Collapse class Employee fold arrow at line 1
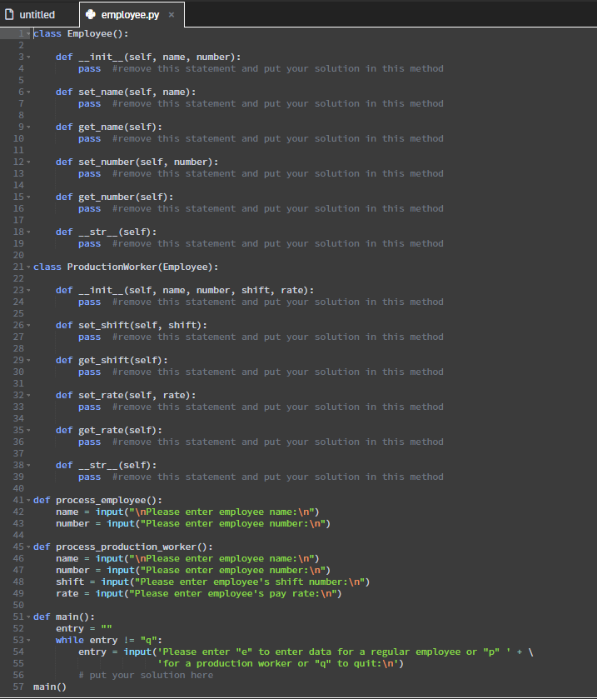597x699 pixels. click(x=28, y=34)
